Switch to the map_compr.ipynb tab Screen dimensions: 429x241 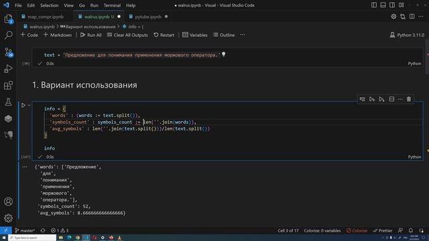tap(46, 17)
